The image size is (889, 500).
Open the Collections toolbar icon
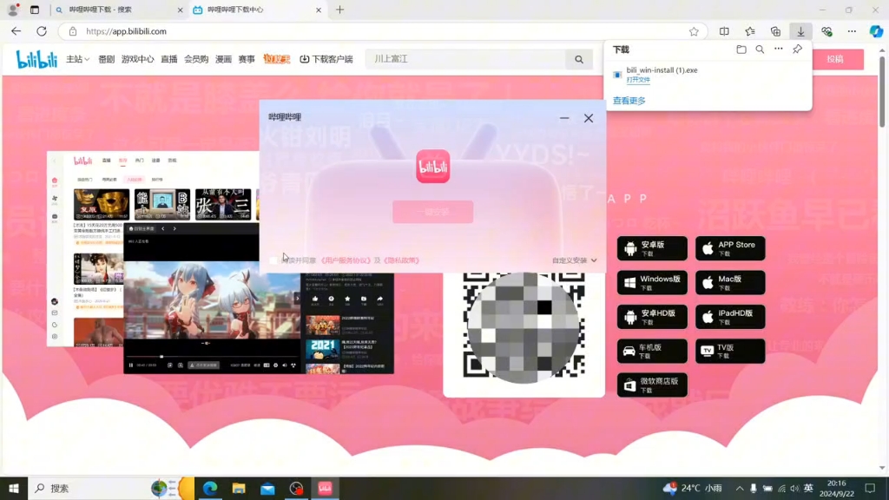pyautogui.click(x=775, y=32)
